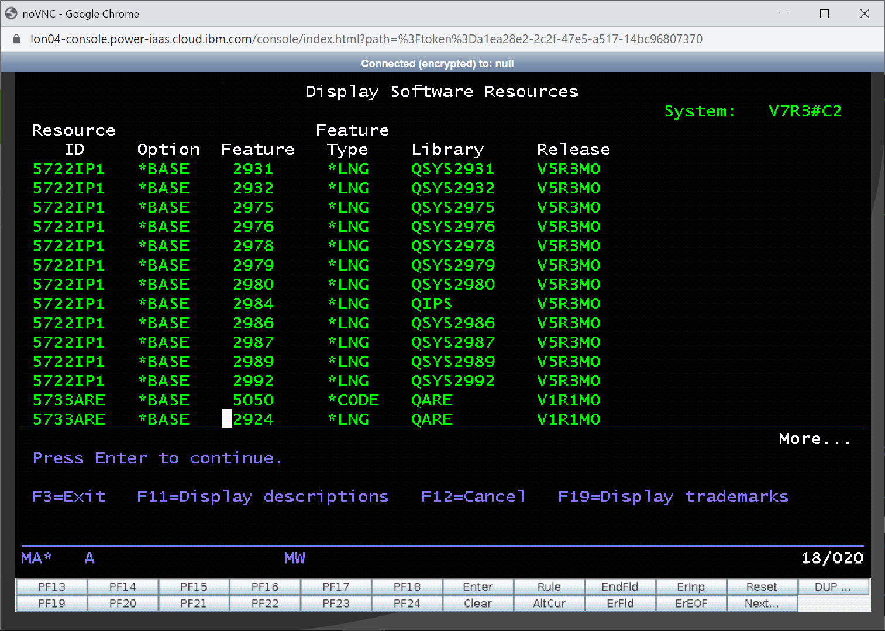This screenshot has width=885, height=631.
Task: Open the Next... keypad page
Action: click(x=762, y=604)
